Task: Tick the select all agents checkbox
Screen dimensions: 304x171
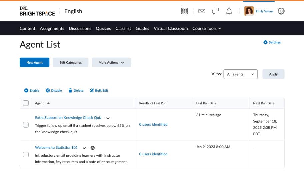Action: click(26, 103)
